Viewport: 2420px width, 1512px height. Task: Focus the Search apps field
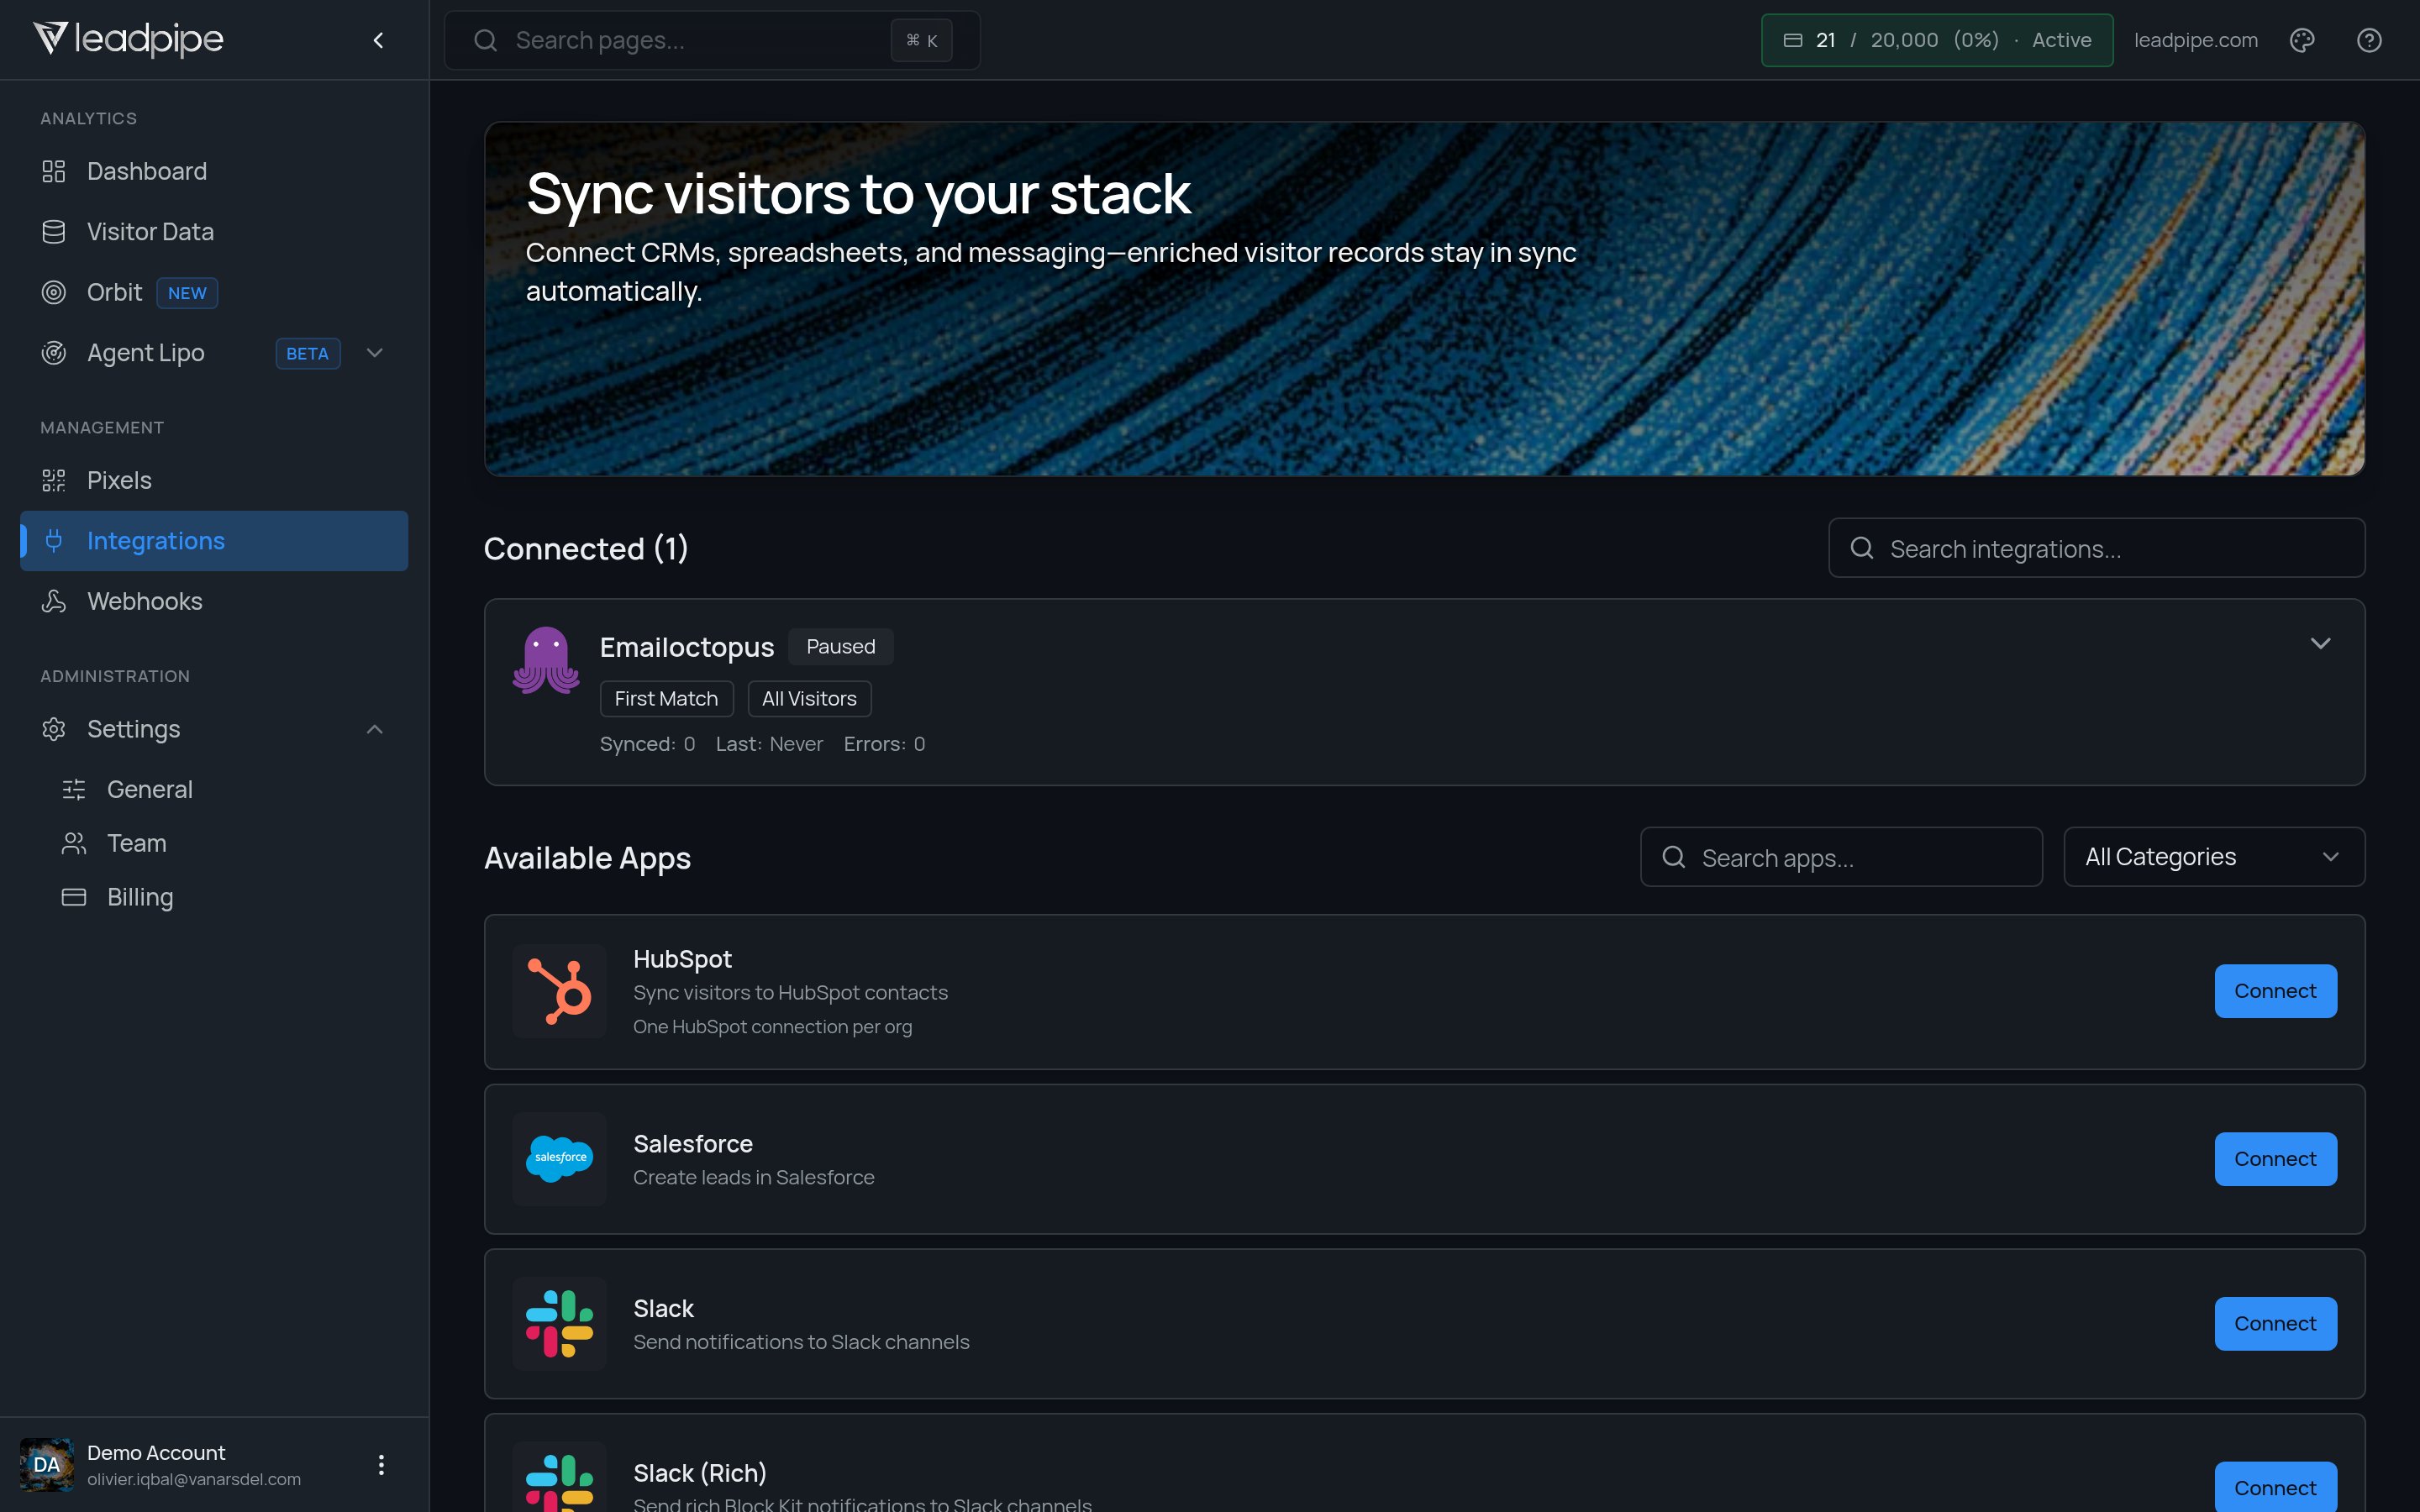tap(1841, 857)
